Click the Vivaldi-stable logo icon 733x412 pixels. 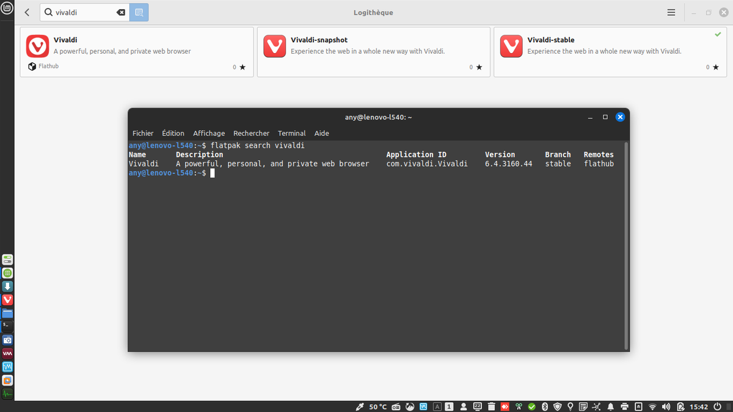point(511,46)
